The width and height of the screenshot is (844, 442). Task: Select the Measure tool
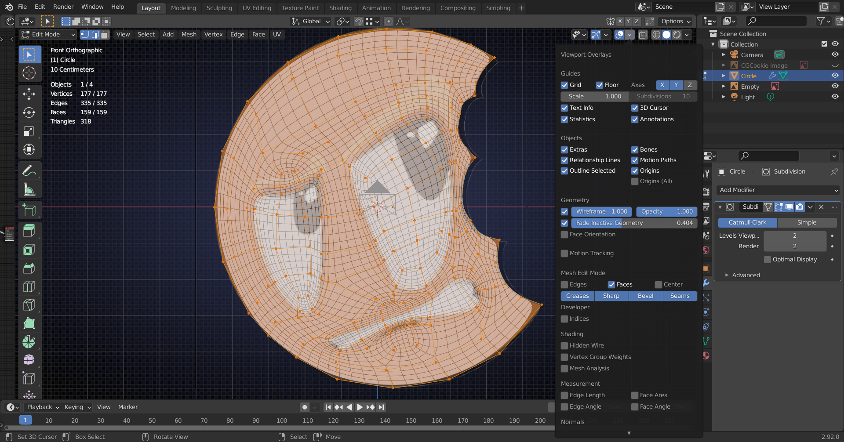29,189
